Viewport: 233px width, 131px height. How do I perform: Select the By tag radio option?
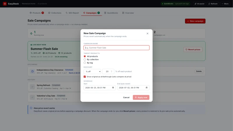pyautogui.click(x=85, y=63)
